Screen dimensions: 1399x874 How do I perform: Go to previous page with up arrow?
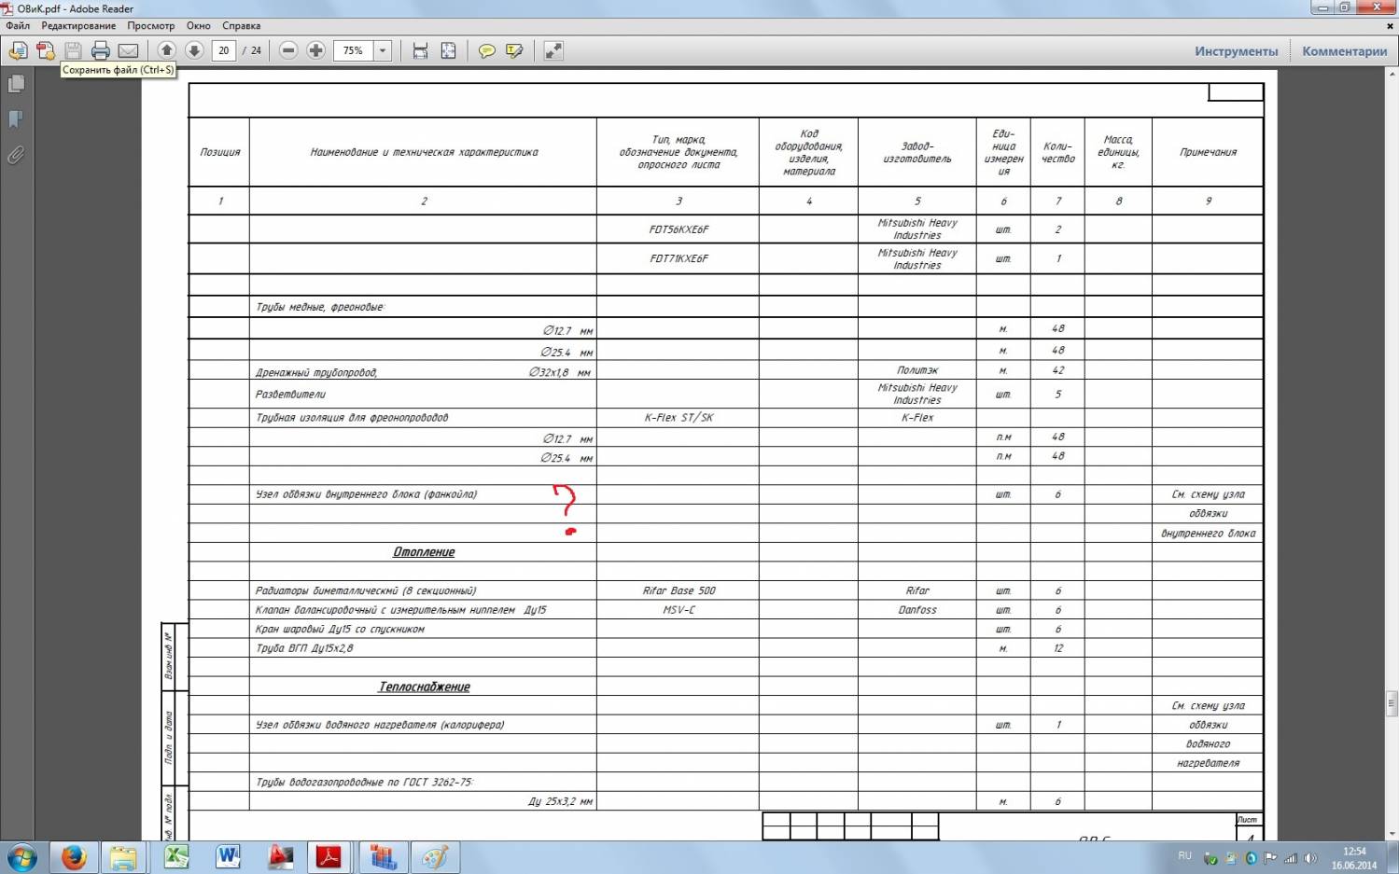(x=166, y=50)
